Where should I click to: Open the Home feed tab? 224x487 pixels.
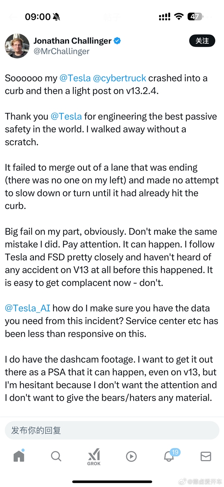[18, 456]
